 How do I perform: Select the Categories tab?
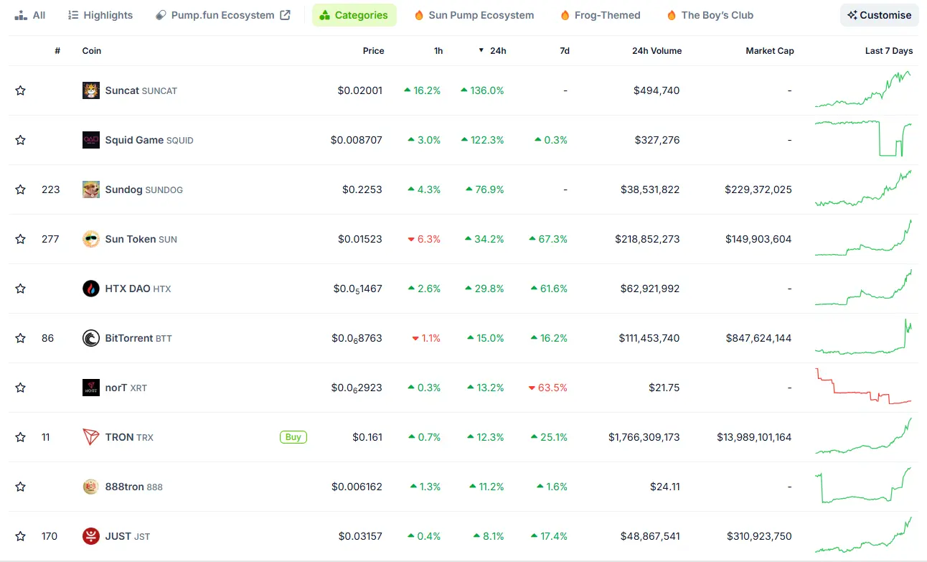pyautogui.click(x=354, y=15)
